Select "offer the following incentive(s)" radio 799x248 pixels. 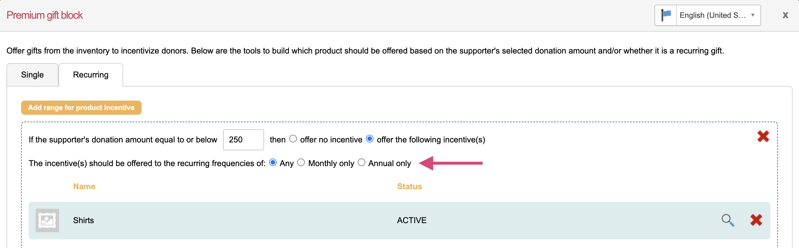point(370,139)
